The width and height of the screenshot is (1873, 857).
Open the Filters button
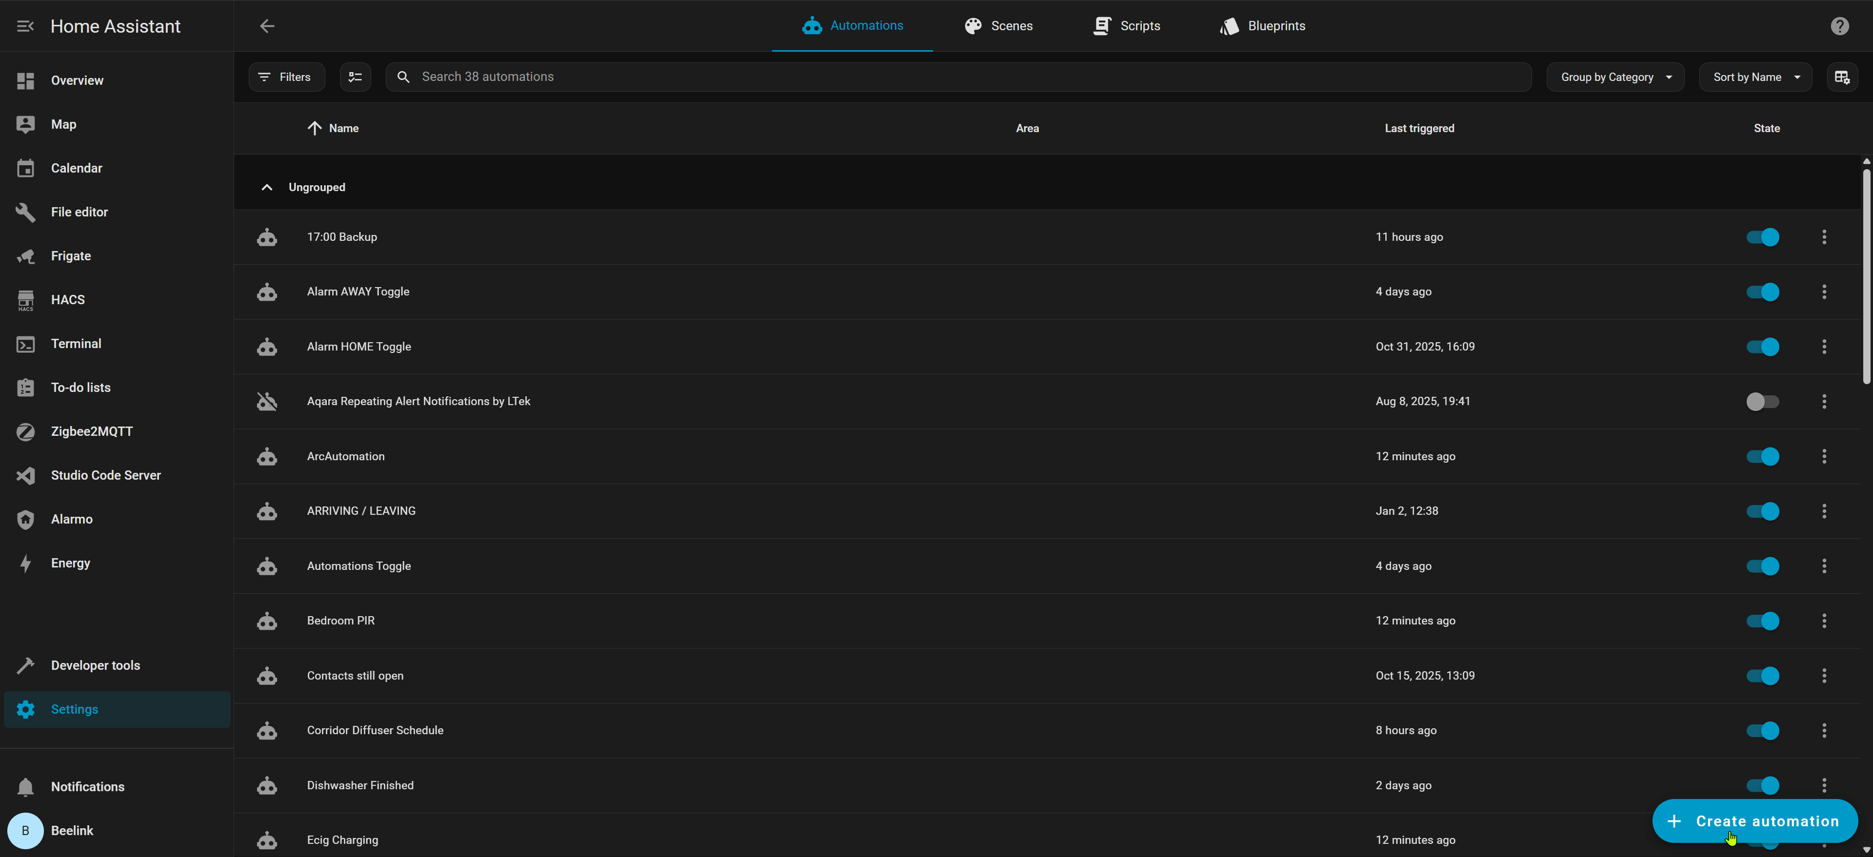pyautogui.click(x=286, y=77)
